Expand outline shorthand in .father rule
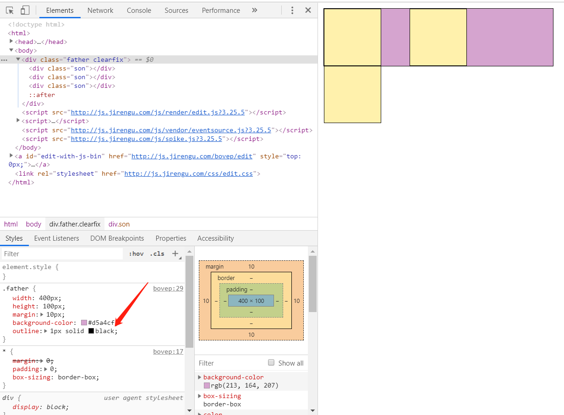Viewport: 564px width, 415px height. 46,331
